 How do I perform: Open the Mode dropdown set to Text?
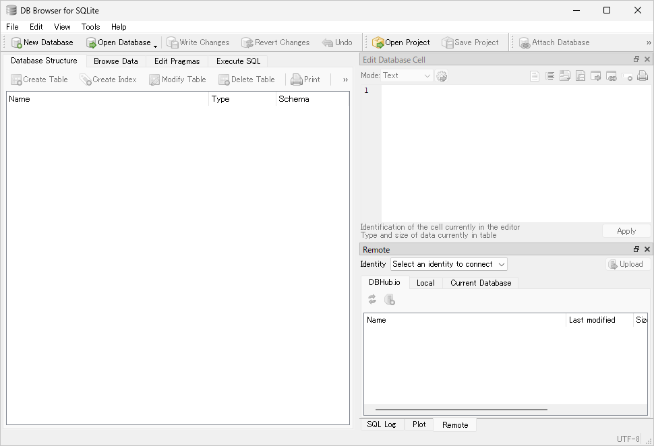[407, 75]
